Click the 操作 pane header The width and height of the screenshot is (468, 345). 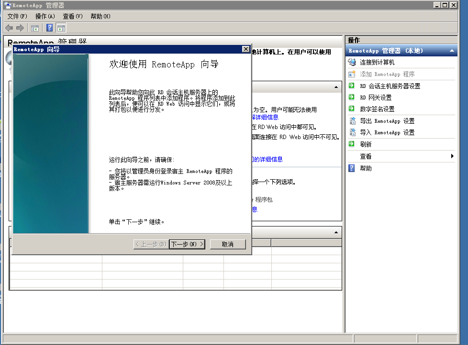[x=401, y=40]
